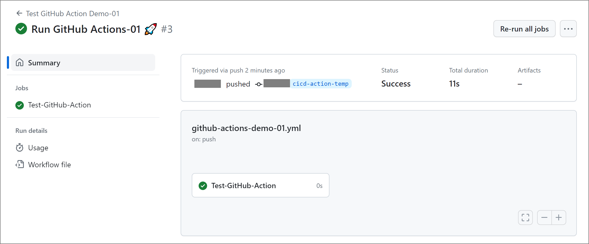
Task: Click 'Triggered via push 2 minutes ago' text
Action: coord(238,70)
